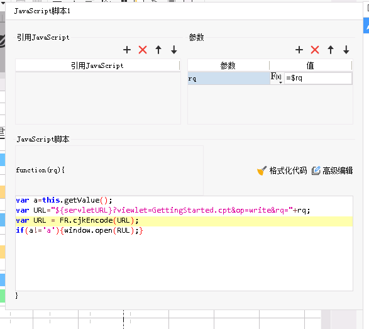Click the window.open(RUL) code line
The image size is (369, 329).
79,230
